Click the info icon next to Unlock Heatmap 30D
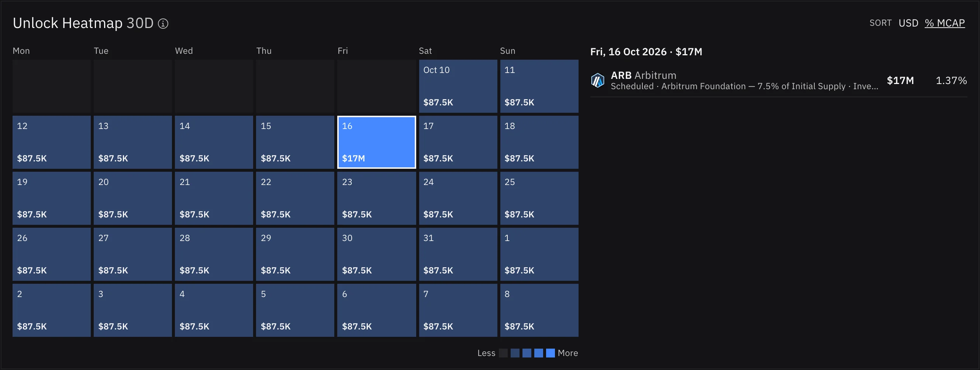980x370 pixels. [x=163, y=24]
